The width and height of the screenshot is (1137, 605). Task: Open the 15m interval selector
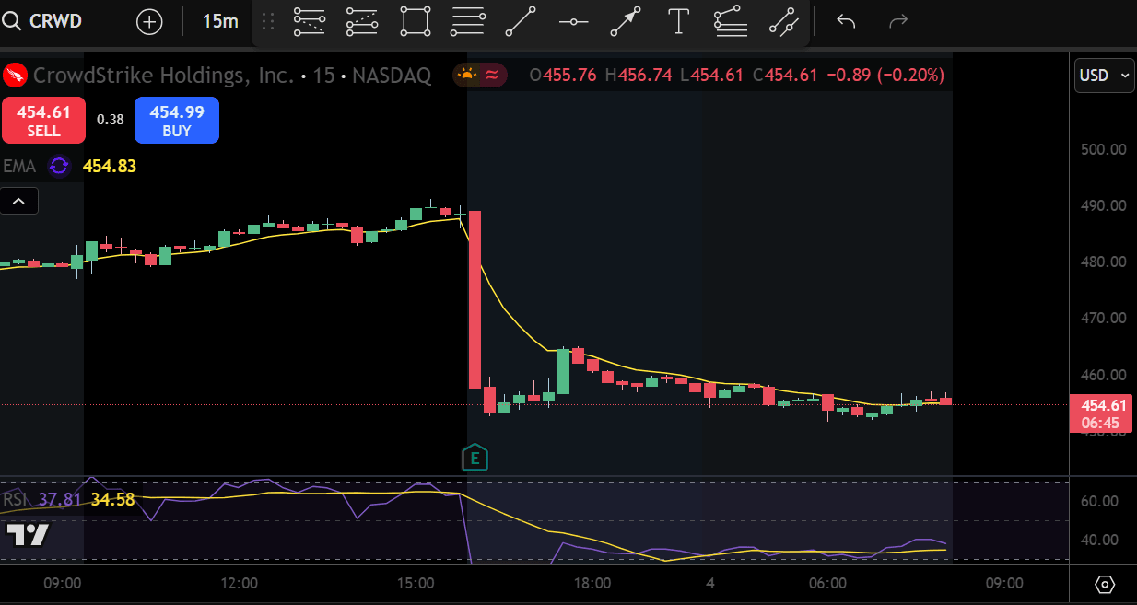[219, 21]
